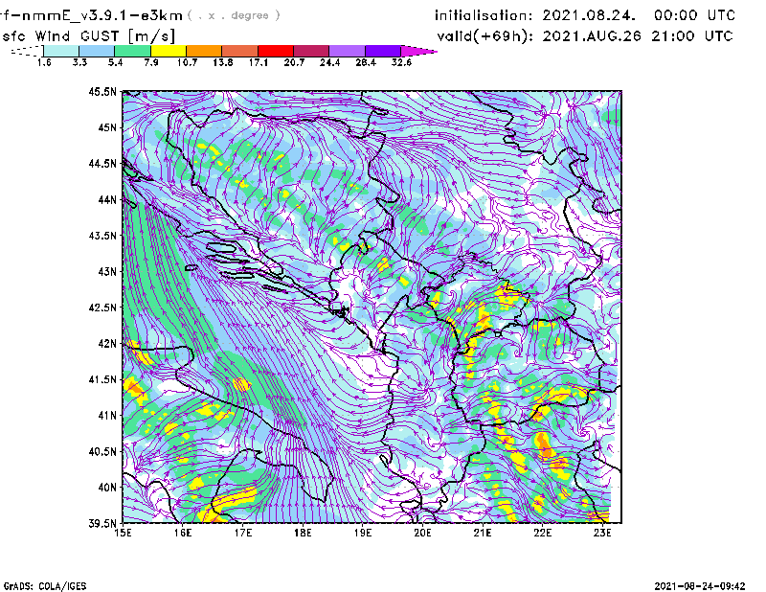This screenshot has height=592, width=766.
Task: Click the valid date 2021.AUG.26
Action: [x=592, y=36]
